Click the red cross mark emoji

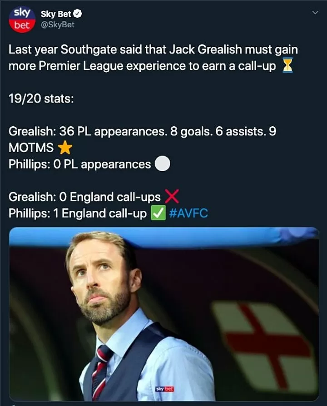pos(172,197)
